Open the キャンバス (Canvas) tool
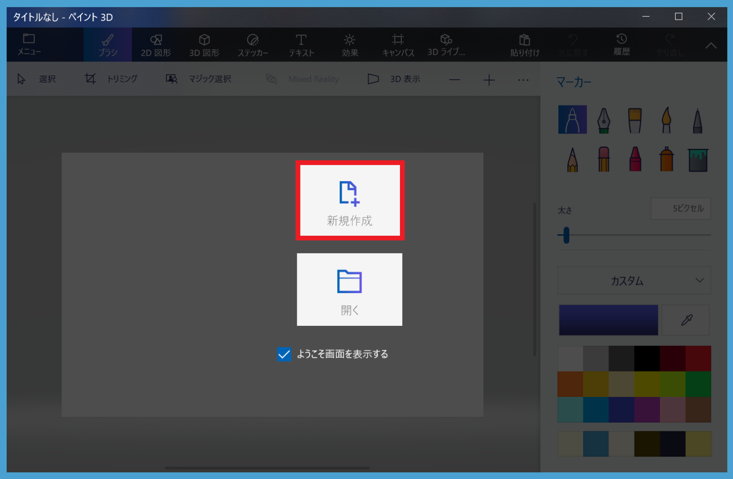 [x=398, y=45]
